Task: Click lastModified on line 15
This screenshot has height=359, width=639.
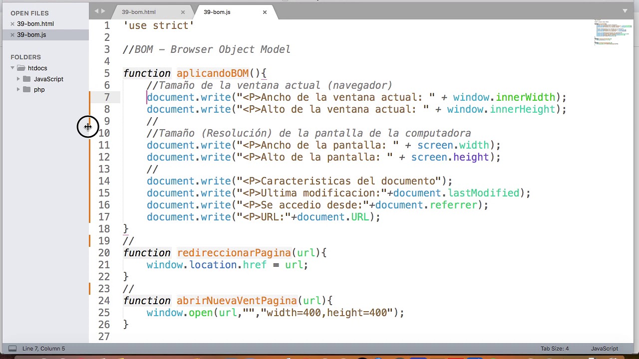Action: point(484,193)
